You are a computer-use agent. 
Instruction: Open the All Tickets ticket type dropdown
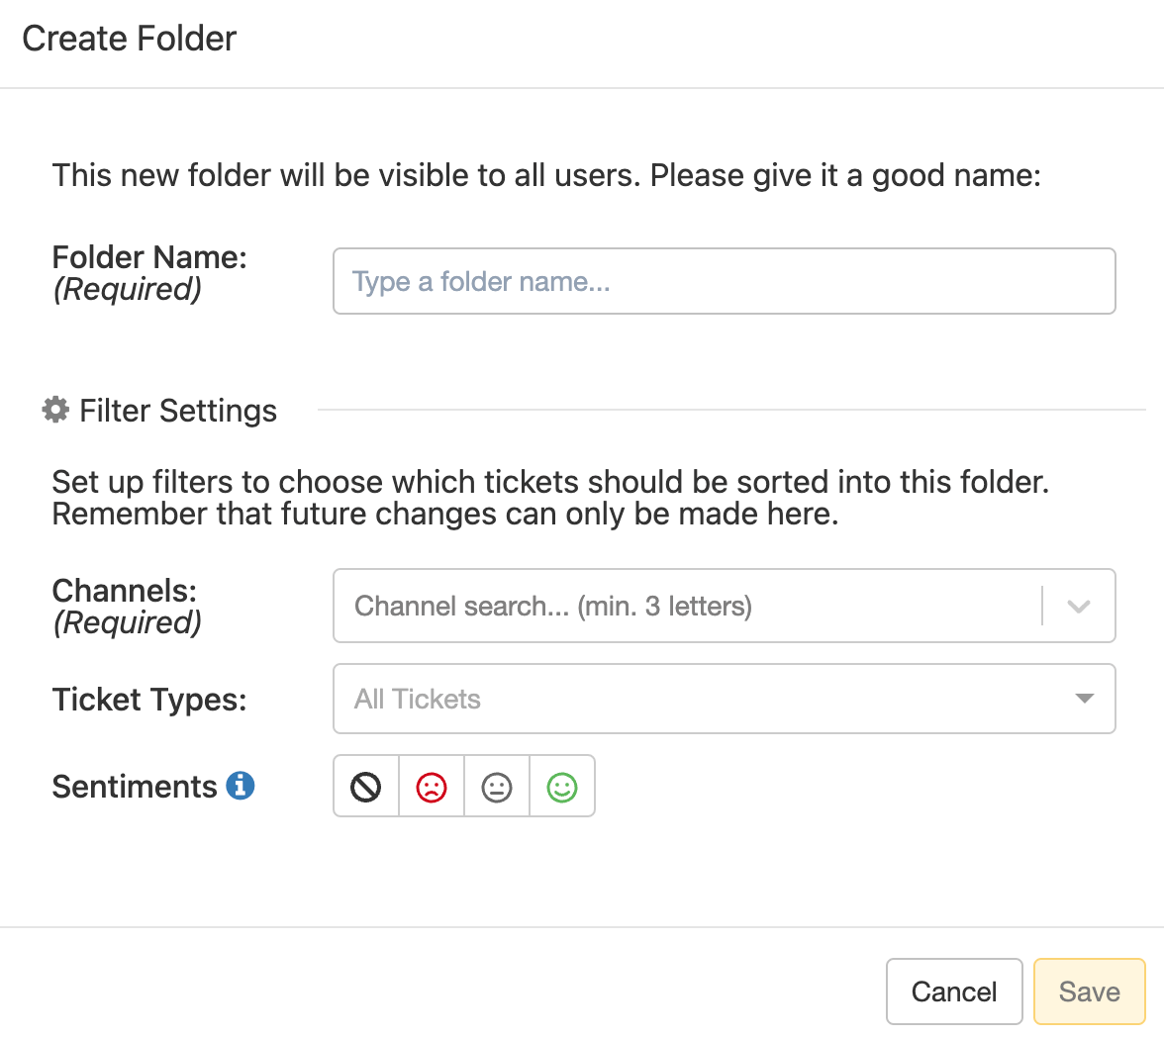724,698
